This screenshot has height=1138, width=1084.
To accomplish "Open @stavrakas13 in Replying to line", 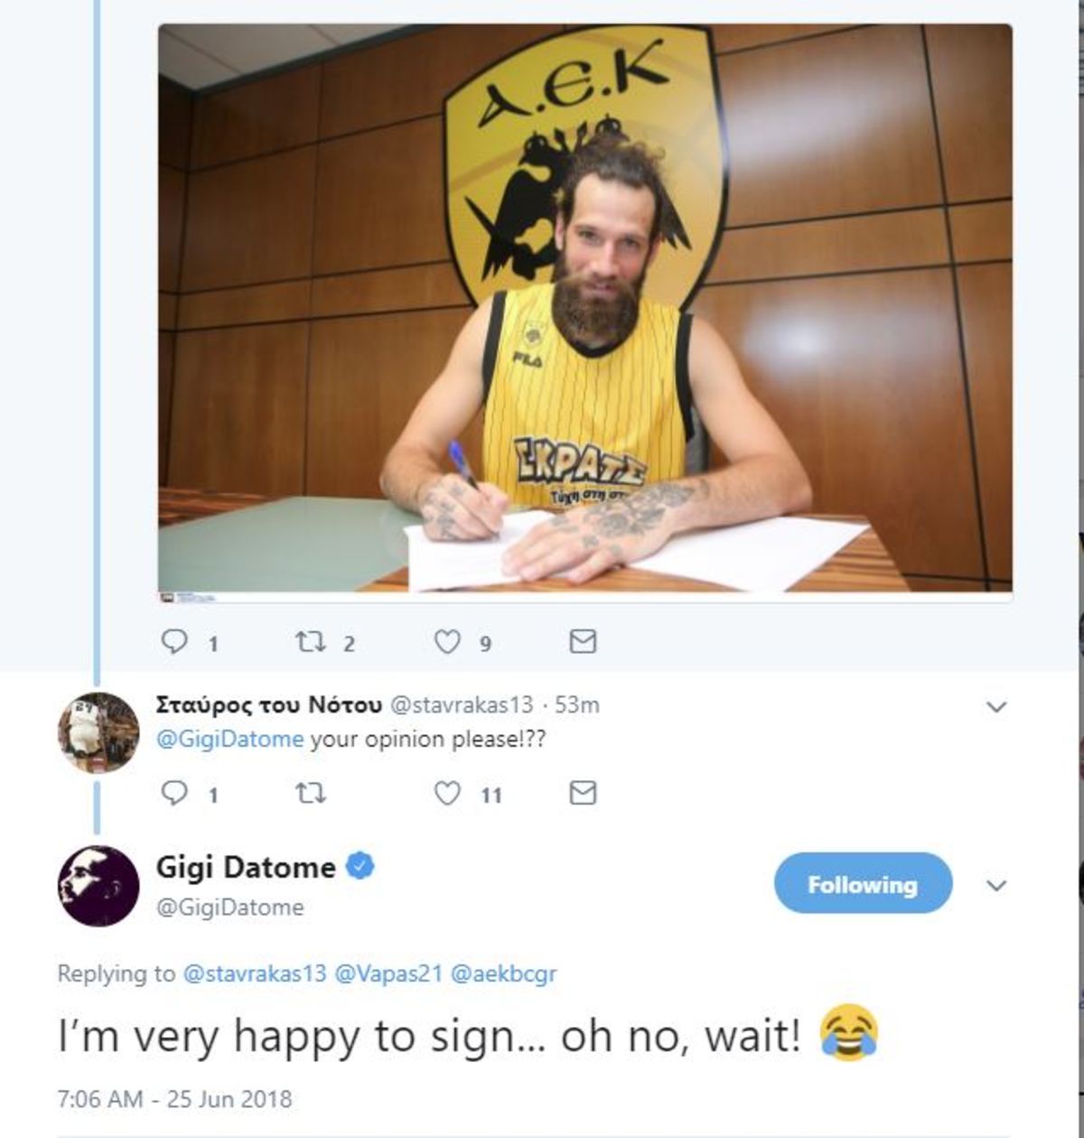I will [255, 974].
